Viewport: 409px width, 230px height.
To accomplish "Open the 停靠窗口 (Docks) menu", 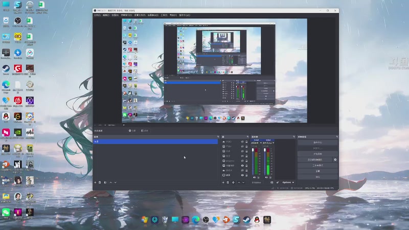I will point(126,15).
